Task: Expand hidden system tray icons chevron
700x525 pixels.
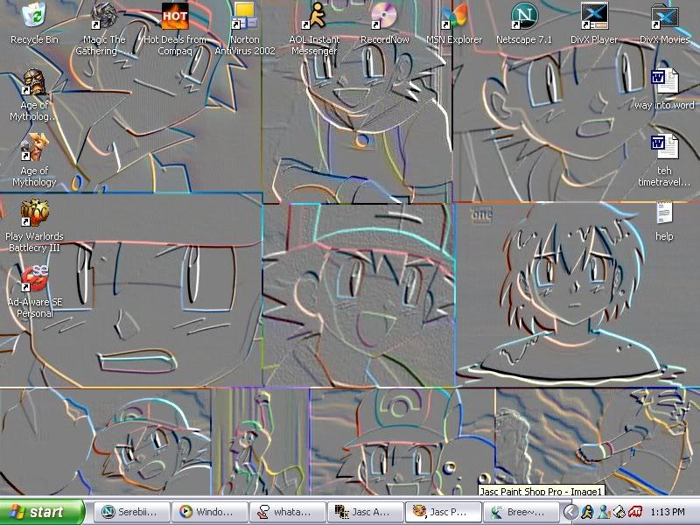Action: (x=570, y=512)
